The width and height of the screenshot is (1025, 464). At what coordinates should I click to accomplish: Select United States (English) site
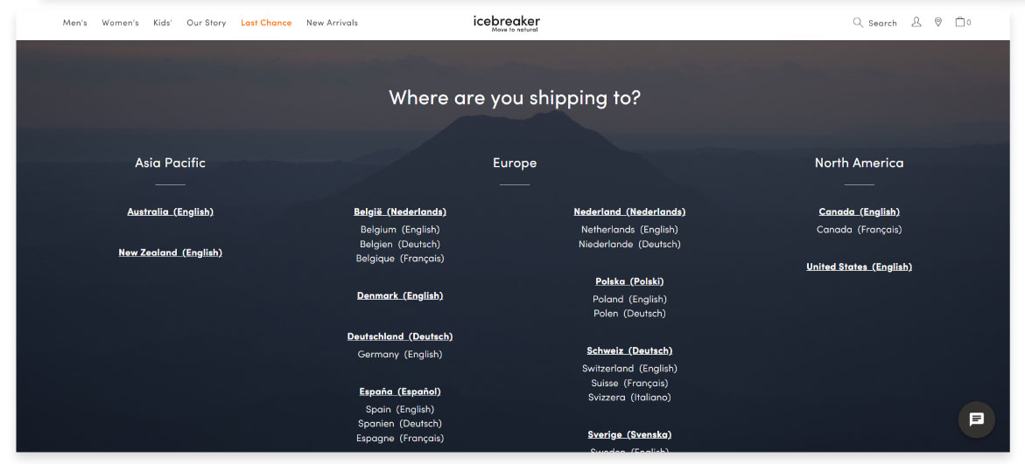tap(859, 267)
